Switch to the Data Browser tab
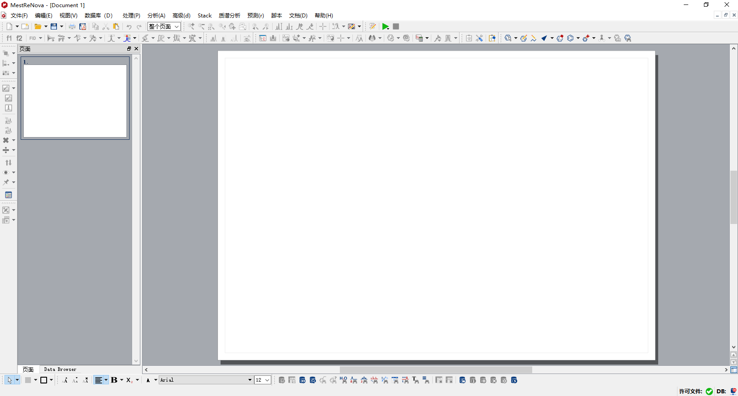 pos(60,370)
